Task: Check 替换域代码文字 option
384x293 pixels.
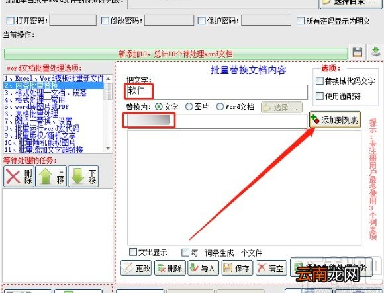Action: pyautogui.click(x=320, y=81)
